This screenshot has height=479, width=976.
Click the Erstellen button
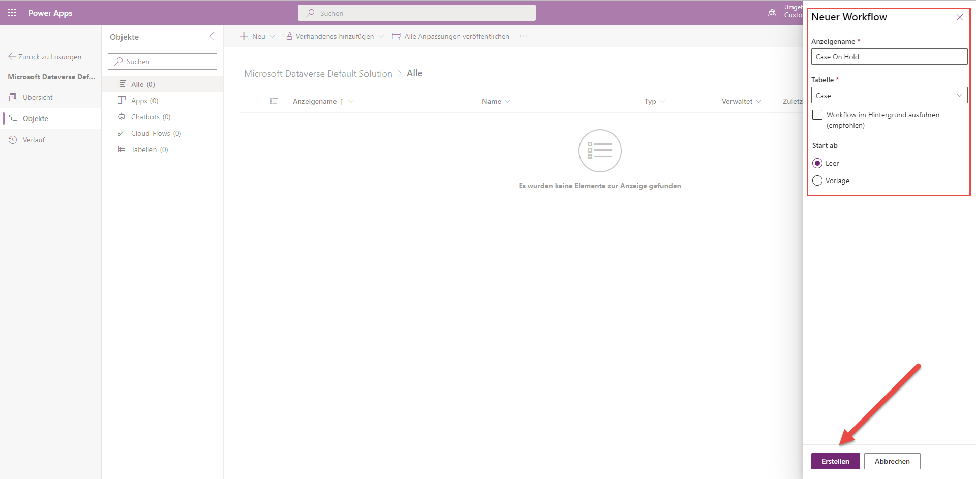click(835, 461)
